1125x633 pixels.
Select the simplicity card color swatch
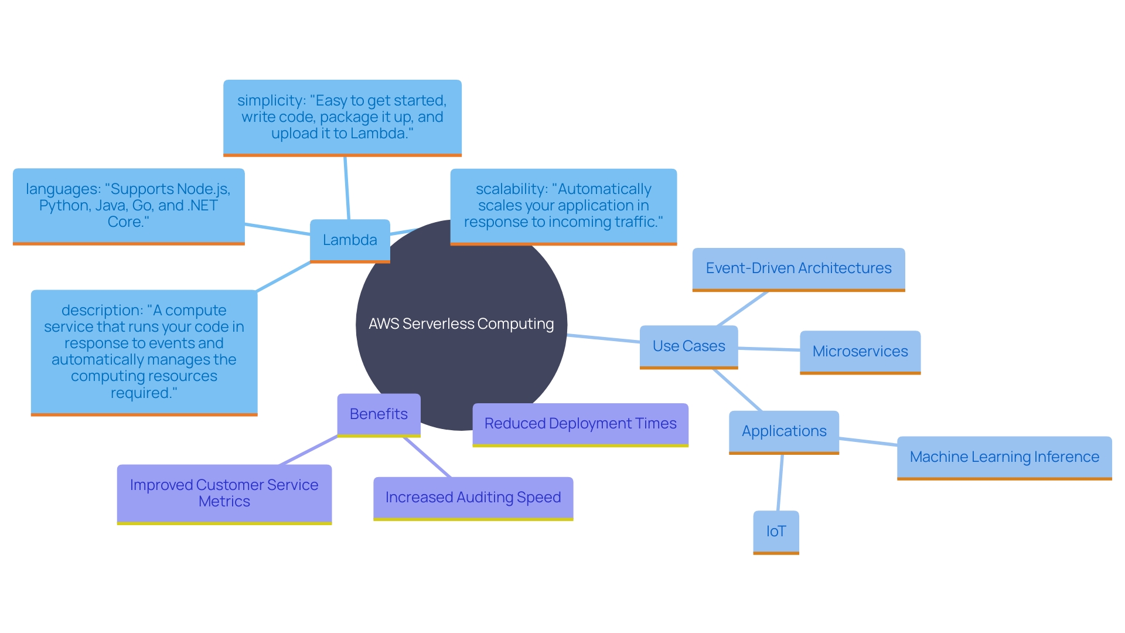click(346, 155)
